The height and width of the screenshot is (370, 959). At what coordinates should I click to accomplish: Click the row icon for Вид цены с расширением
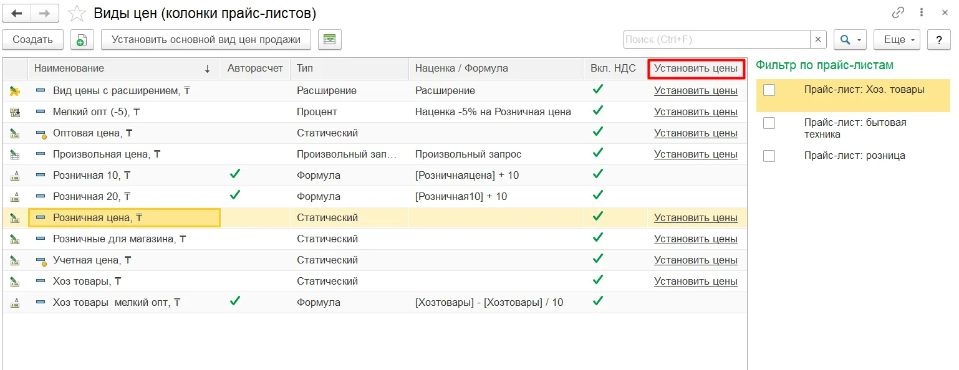click(x=15, y=91)
